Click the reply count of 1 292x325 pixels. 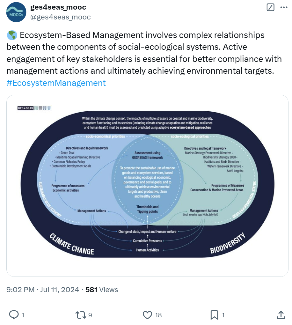[x=22, y=315]
